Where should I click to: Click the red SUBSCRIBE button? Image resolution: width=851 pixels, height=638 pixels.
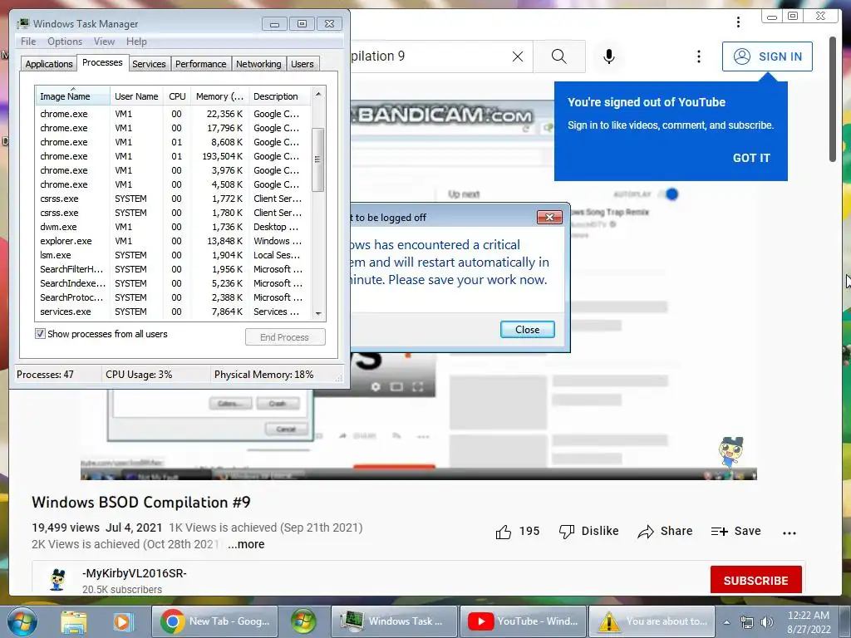pos(755,581)
